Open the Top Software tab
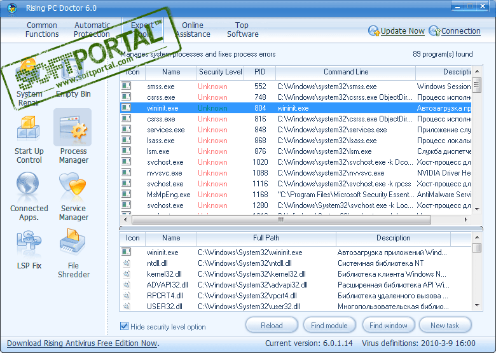Viewport: 496px width, 353px height. pyautogui.click(x=243, y=29)
